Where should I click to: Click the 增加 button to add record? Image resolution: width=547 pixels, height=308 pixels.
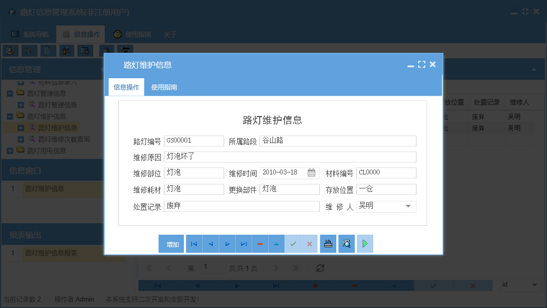171,244
